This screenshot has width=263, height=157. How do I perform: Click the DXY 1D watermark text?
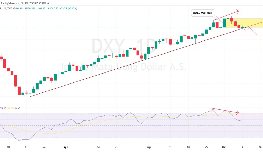point(124,46)
